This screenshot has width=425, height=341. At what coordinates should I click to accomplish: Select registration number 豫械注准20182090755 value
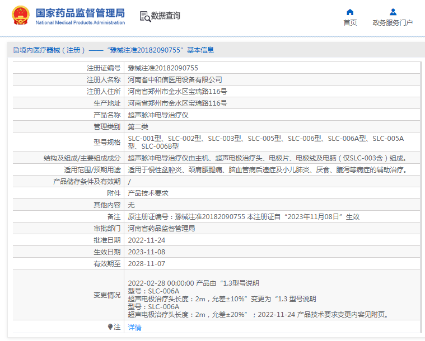163,68
